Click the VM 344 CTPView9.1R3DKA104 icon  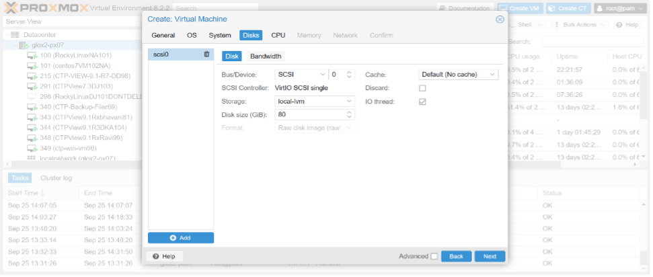click(32, 128)
